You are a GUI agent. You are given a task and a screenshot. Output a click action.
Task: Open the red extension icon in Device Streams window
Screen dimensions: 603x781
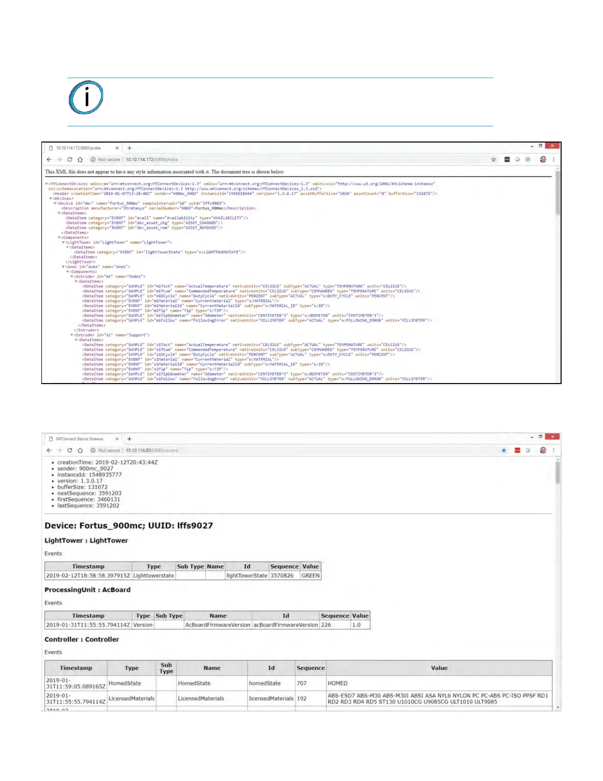coord(517,451)
